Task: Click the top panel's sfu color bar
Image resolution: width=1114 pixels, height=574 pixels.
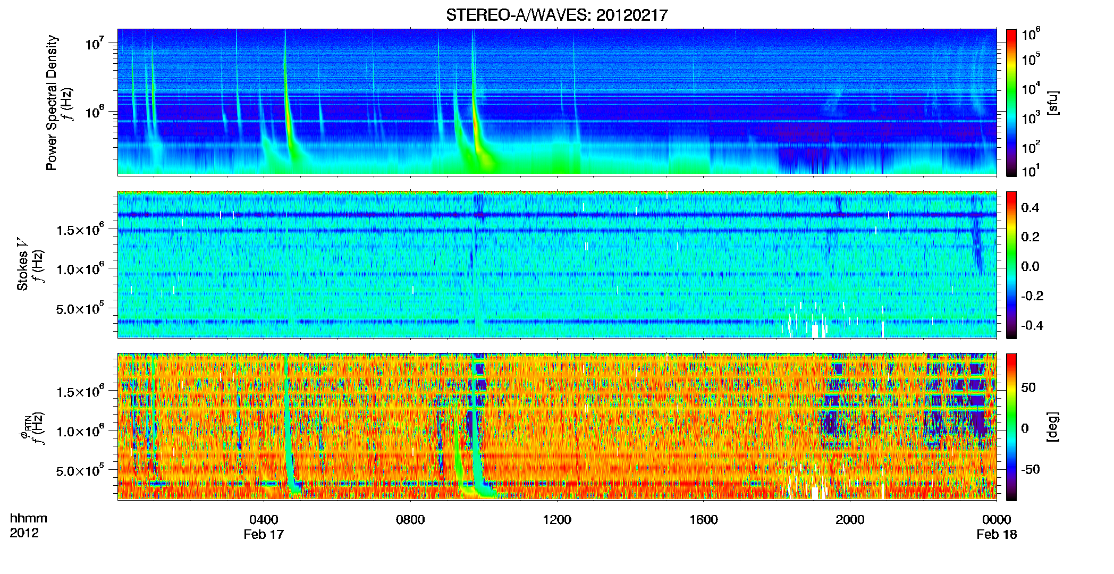Action: point(1011,103)
